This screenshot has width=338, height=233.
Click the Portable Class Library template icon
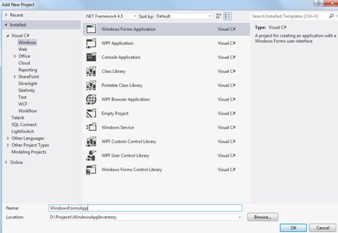(91, 85)
